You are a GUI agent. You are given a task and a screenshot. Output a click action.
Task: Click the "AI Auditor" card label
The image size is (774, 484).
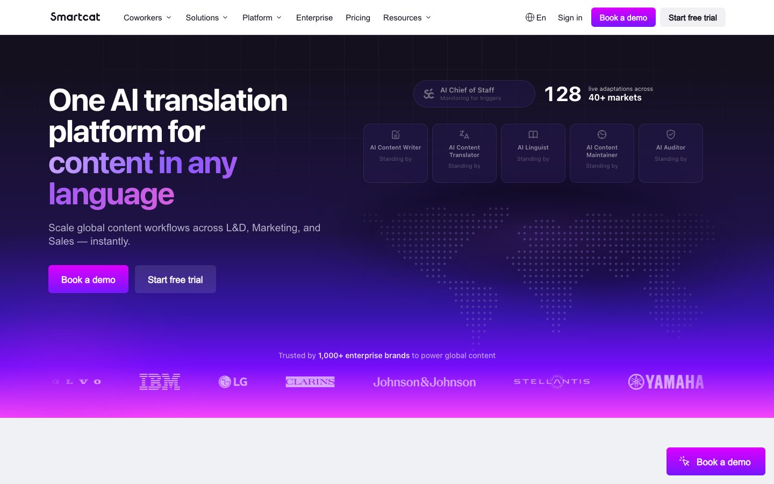[671, 147]
